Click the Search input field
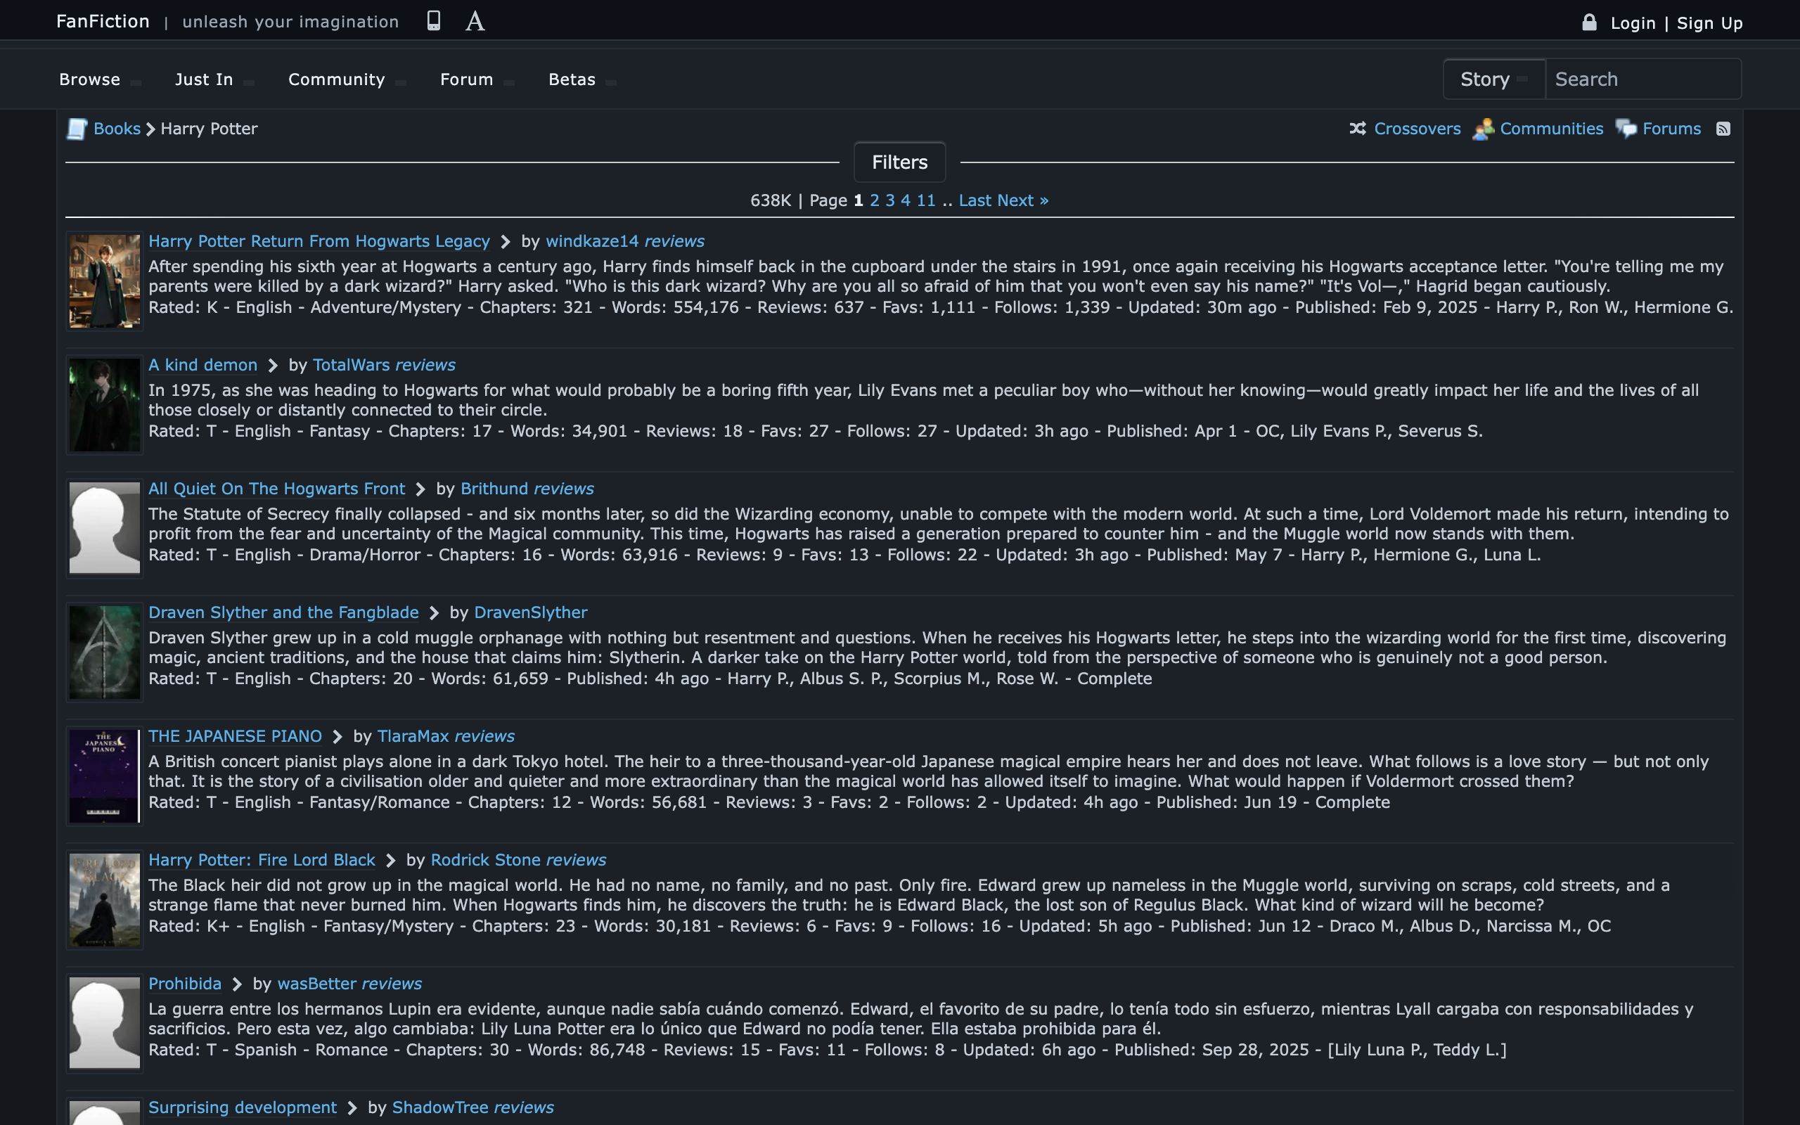 pos(1643,79)
